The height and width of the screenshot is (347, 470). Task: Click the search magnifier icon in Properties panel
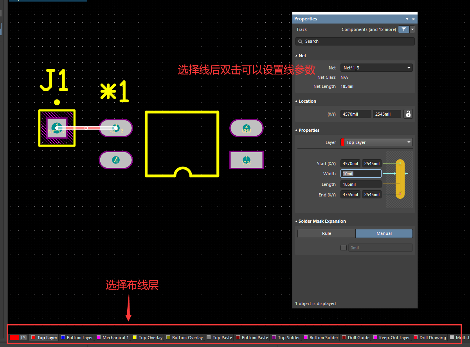[300, 41]
